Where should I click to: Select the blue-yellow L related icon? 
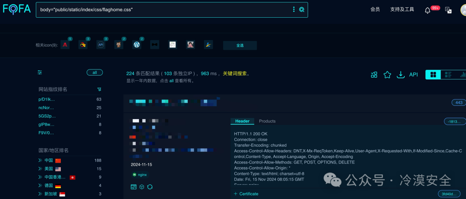pos(209,45)
